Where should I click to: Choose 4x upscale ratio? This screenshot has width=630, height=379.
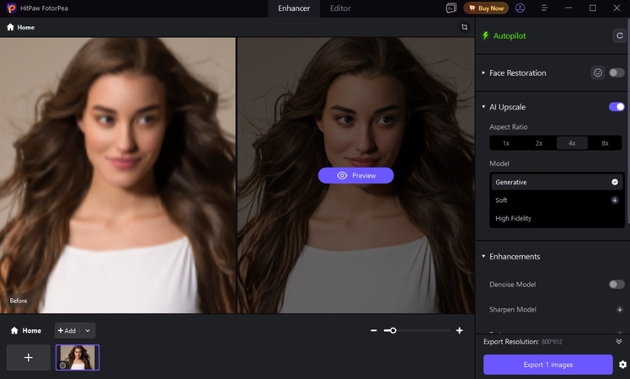point(572,143)
